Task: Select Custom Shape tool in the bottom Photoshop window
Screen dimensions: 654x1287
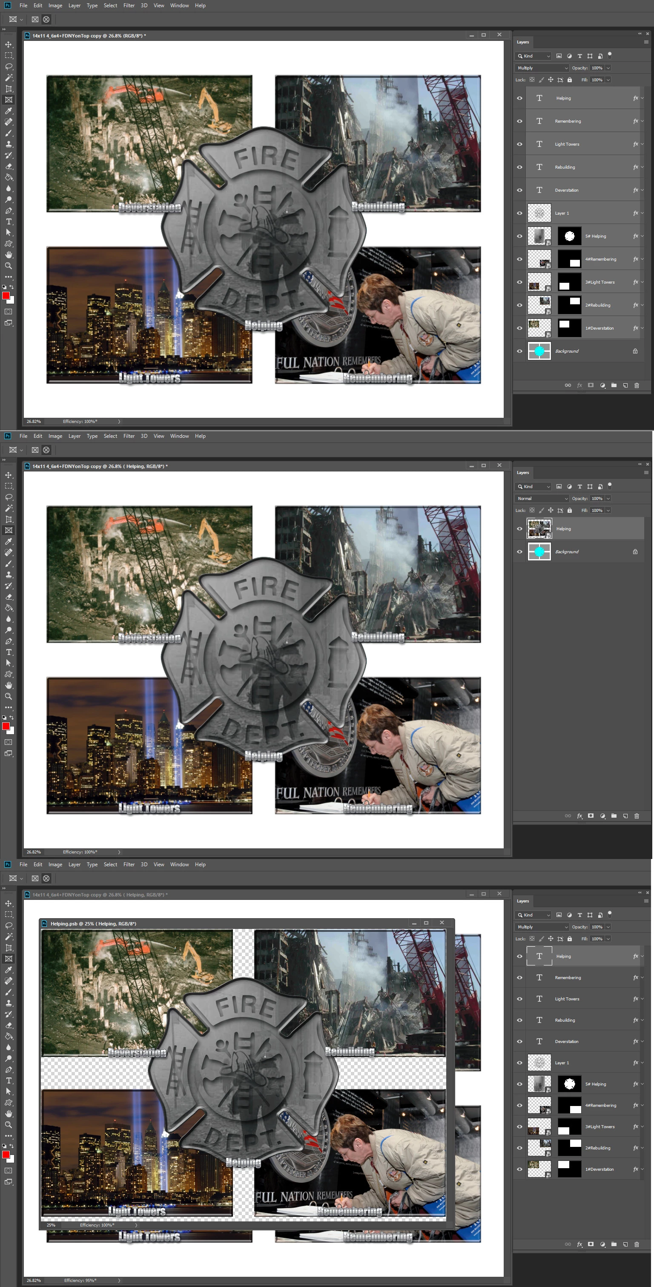Action: click(9, 1102)
